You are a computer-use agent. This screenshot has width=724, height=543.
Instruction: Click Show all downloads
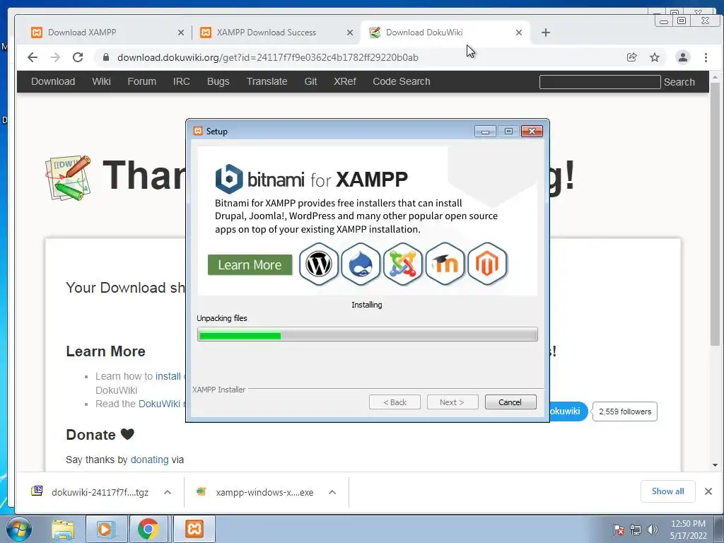(x=667, y=491)
